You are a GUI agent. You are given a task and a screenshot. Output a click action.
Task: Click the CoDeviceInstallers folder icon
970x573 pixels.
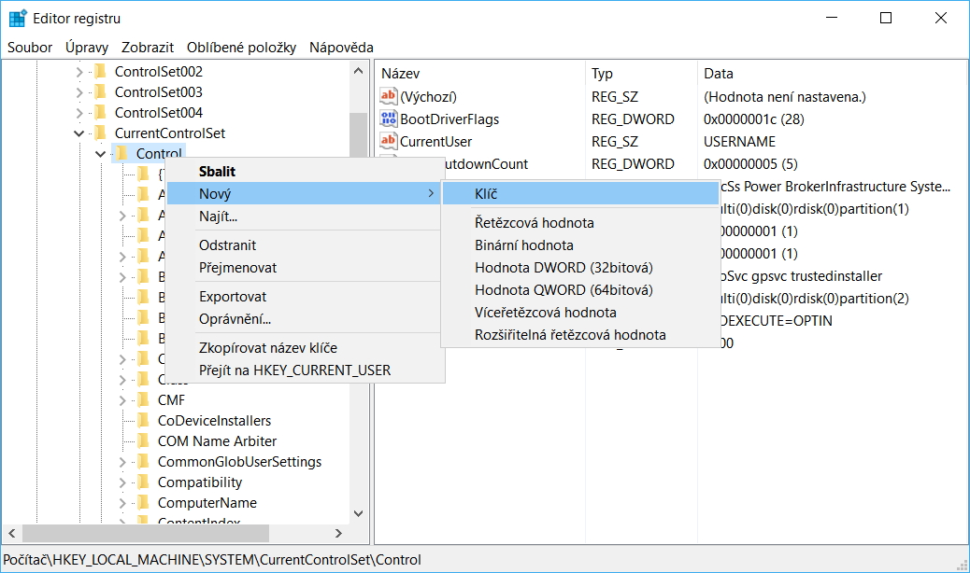(x=143, y=420)
